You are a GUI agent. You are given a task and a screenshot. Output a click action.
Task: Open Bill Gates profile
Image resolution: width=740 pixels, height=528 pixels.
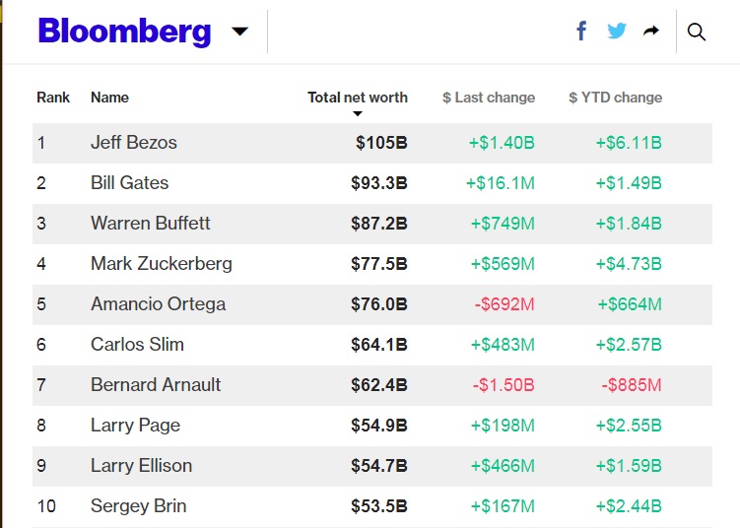(129, 183)
